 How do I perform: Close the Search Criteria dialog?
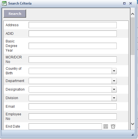tap(131, 3)
